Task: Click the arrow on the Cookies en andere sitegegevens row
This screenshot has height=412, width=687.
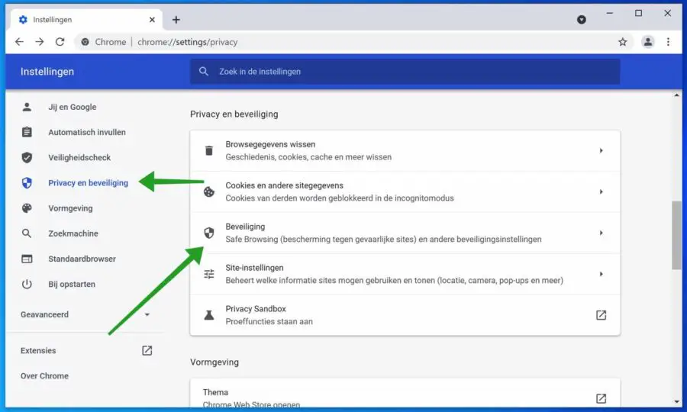Action: click(x=602, y=192)
